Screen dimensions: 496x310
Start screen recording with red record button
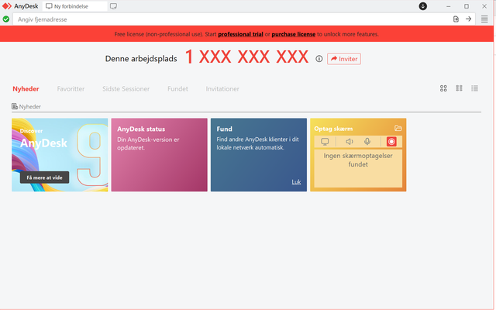(x=391, y=141)
